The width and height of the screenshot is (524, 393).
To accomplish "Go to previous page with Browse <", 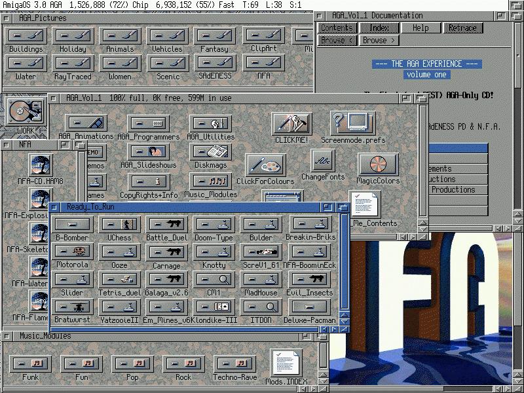I will [x=337, y=40].
